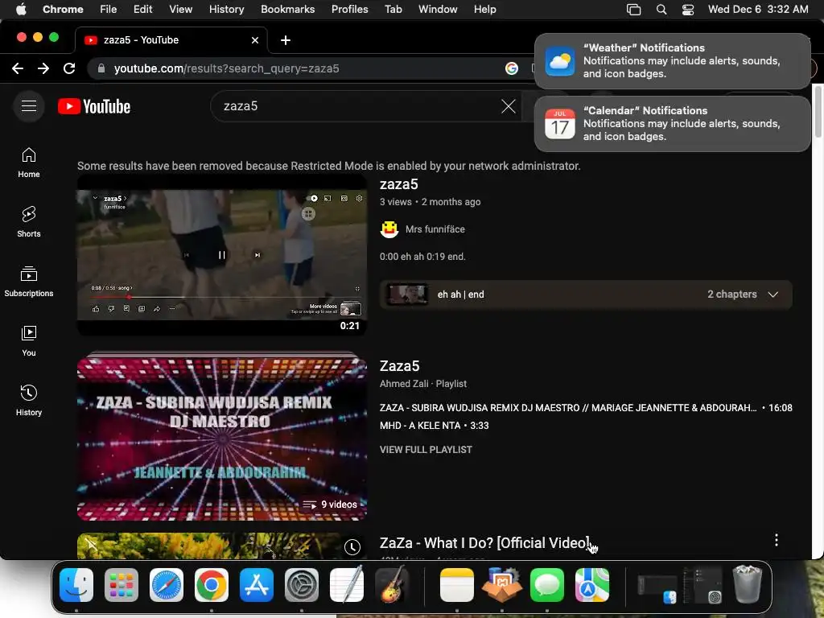Clear the zaza5 search query
Viewport: 824px width, 618px height.
pyautogui.click(x=509, y=106)
